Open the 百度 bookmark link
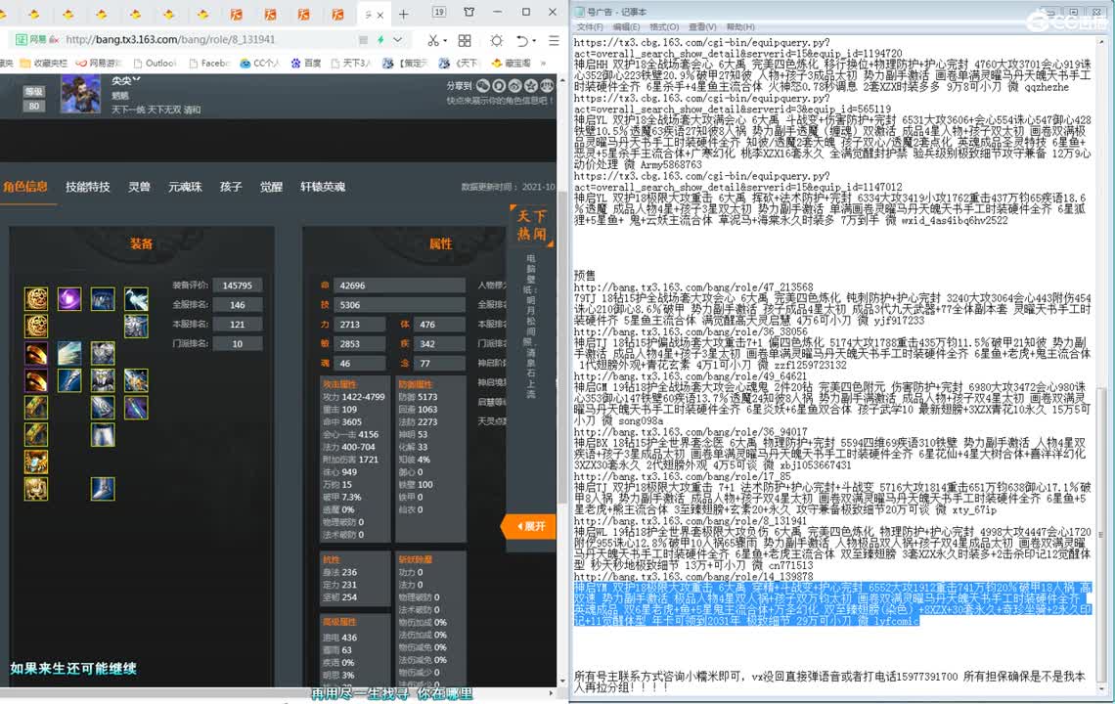 pos(306,64)
